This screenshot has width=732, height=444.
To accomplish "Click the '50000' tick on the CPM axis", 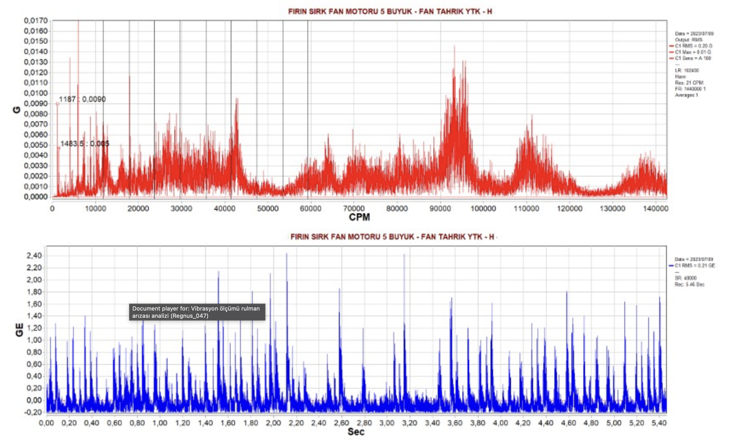I will tap(268, 208).
